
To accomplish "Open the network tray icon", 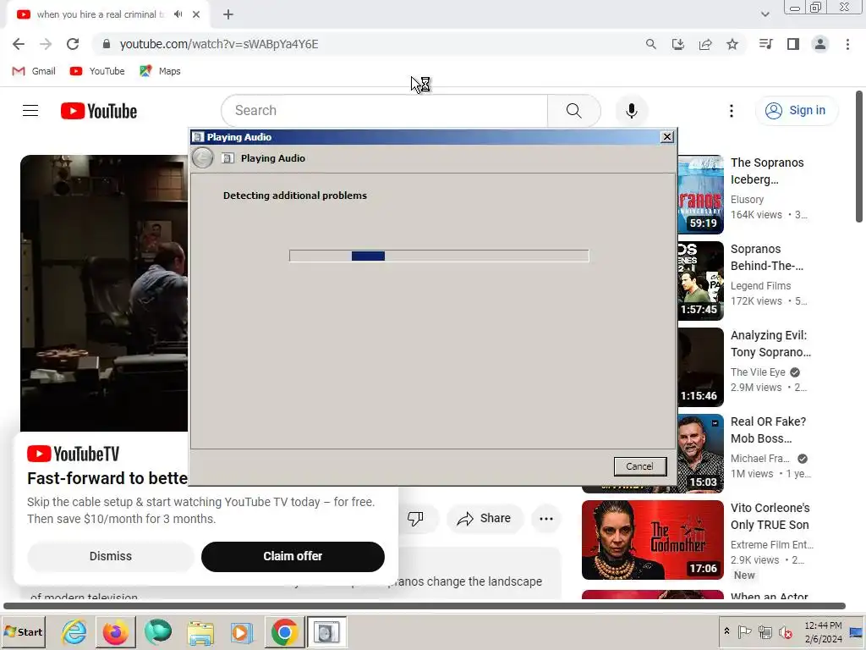I will point(765,631).
